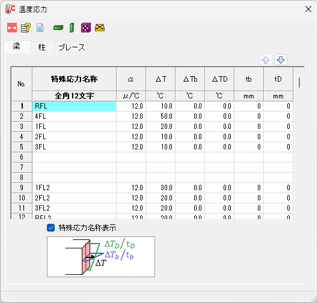Select the green vertical column icon
318x303 pixels.
coord(72,28)
